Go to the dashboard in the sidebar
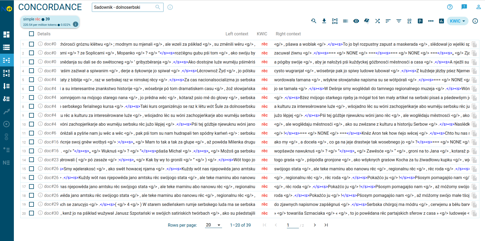The image size is (485, 241). tap(6, 35)
